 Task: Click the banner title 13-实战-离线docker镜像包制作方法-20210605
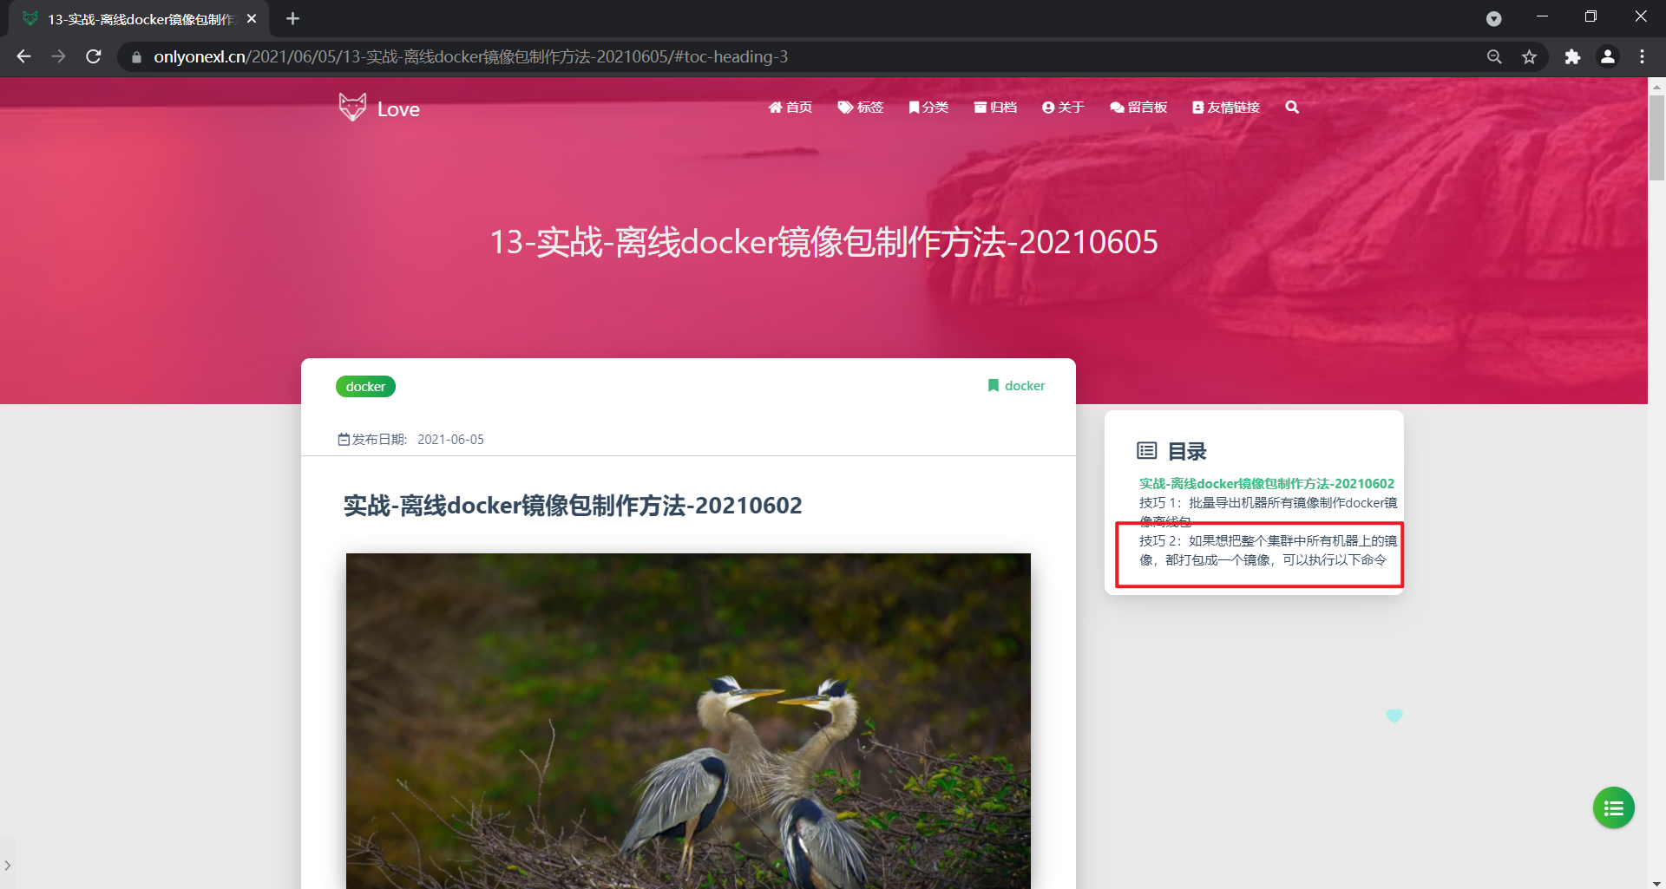click(823, 242)
